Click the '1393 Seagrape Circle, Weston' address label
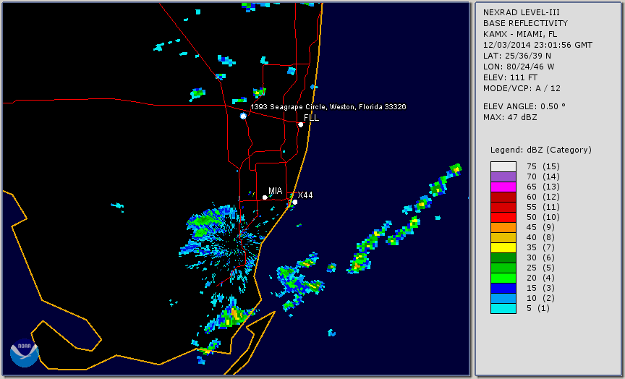The image size is (625, 379). point(328,107)
